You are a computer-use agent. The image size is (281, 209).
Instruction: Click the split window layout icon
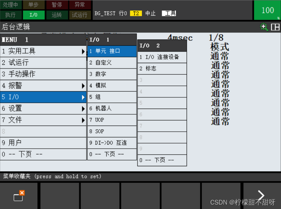[275, 27]
